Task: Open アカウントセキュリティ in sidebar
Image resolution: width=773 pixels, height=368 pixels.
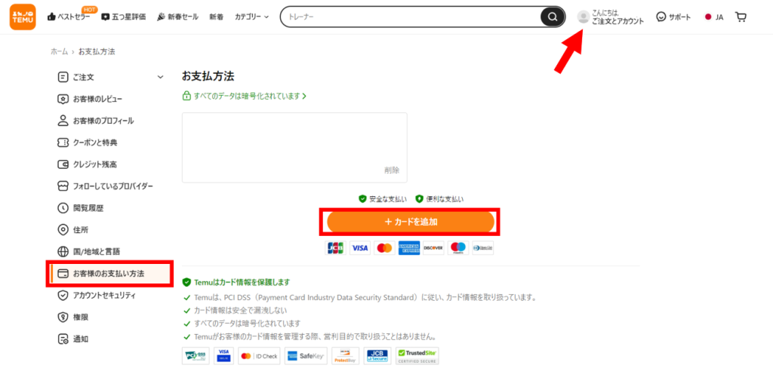Action: tap(104, 295)
